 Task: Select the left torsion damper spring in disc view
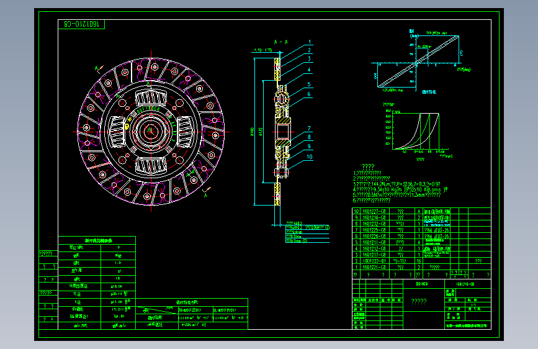117,132
